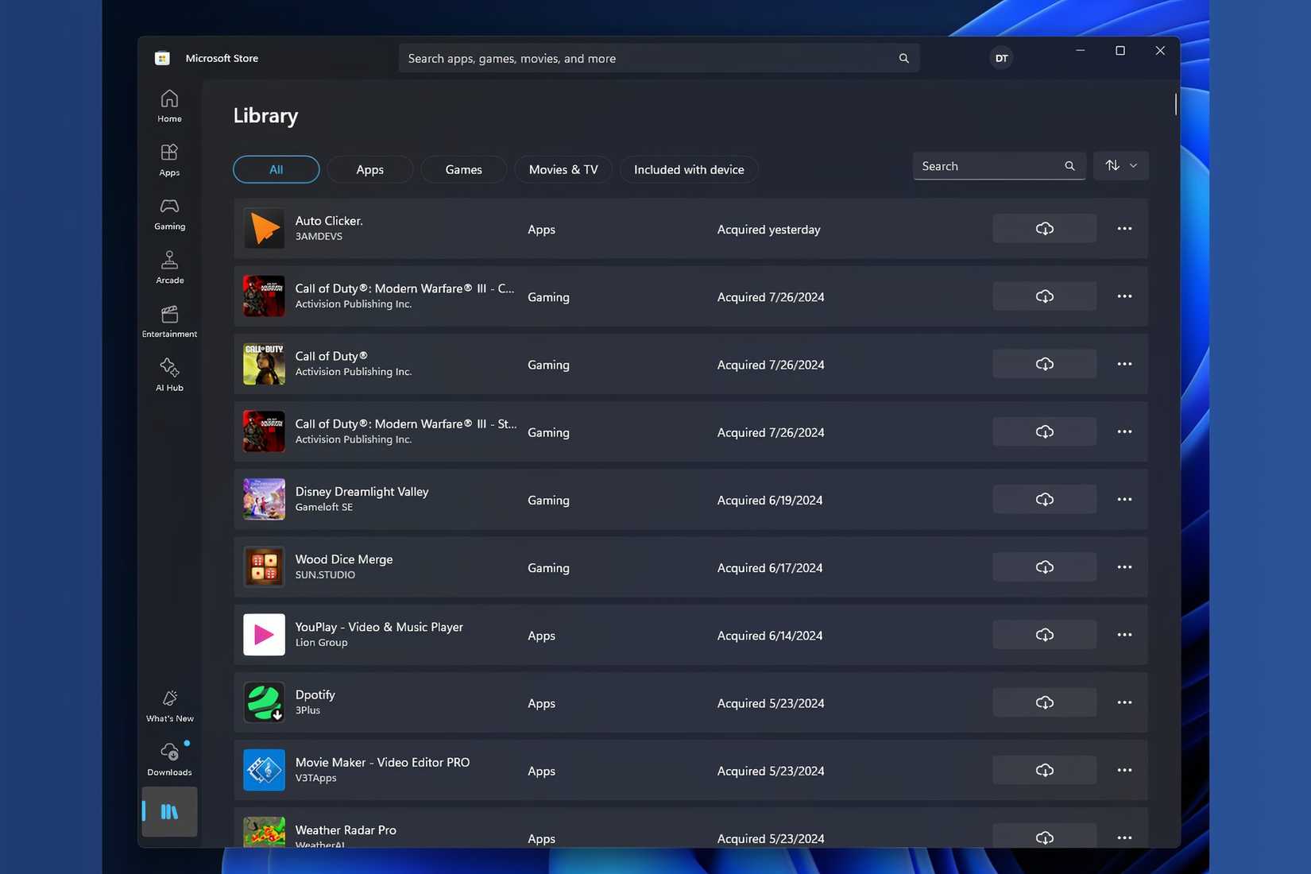Filter library by Games tab

463,170
